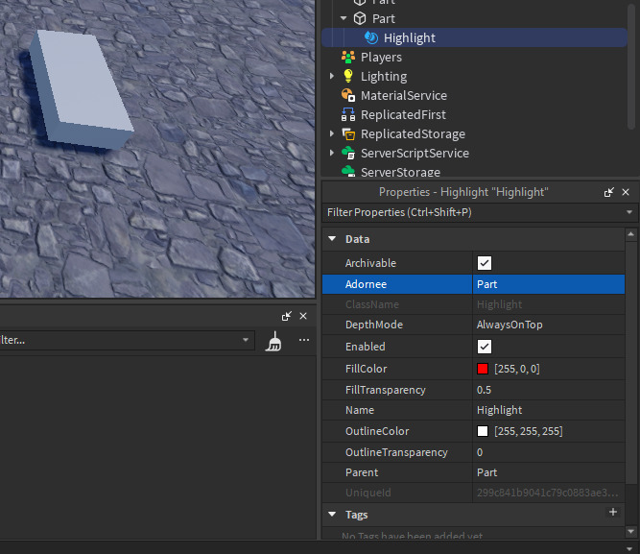Click the Lighting bulb icon

[x=348, y=77]
